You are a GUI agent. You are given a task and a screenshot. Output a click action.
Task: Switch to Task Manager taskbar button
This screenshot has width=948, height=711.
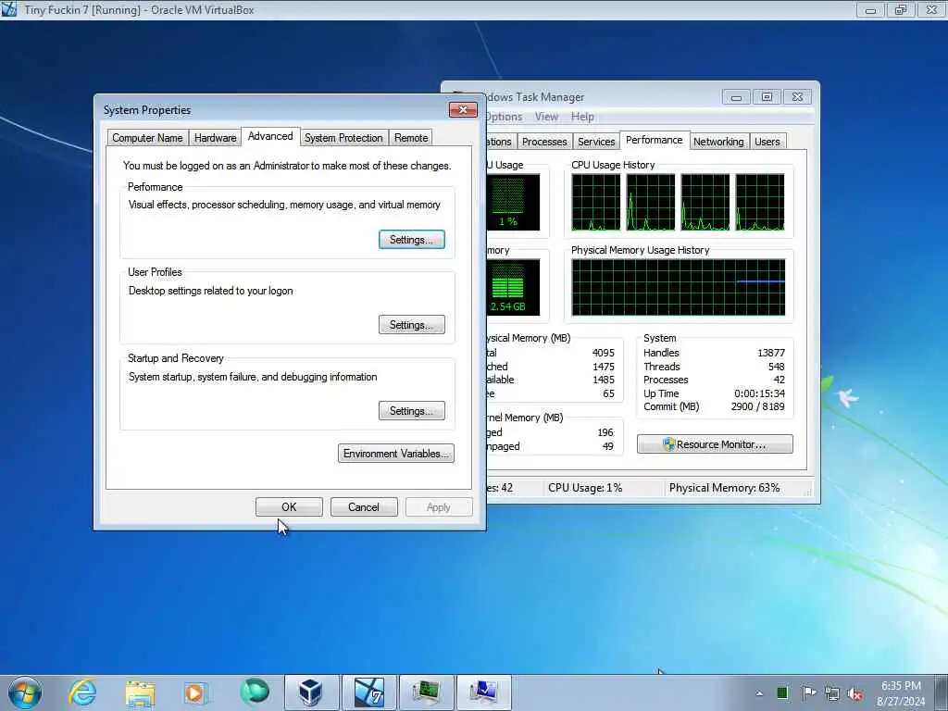point(426,692)
